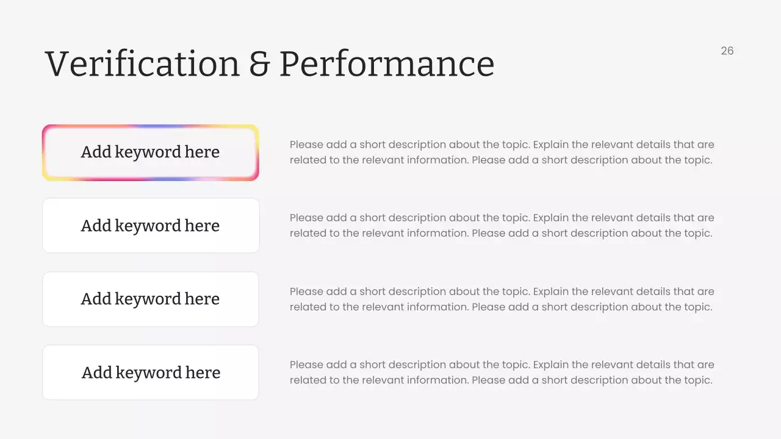Image resolution: width=781 pixels, height=439 pixels.
Task: Click the word "keyword" in the bottom keyword box
Action: coord(148,373)
